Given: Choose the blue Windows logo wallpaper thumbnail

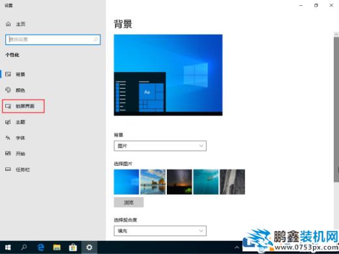Looking at the screenshot, I should coord(126,182).
